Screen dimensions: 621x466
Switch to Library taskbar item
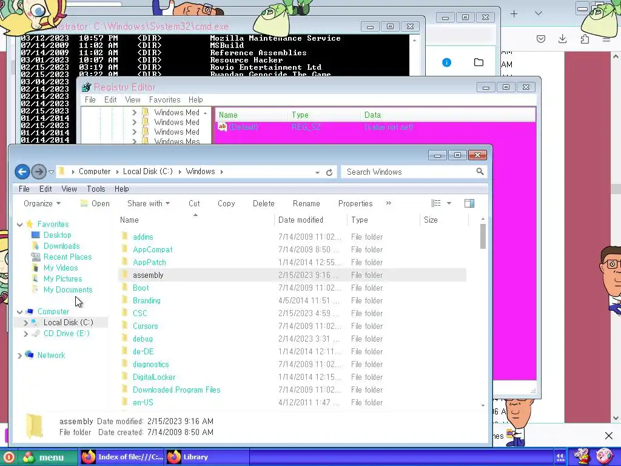coord(207,457)
